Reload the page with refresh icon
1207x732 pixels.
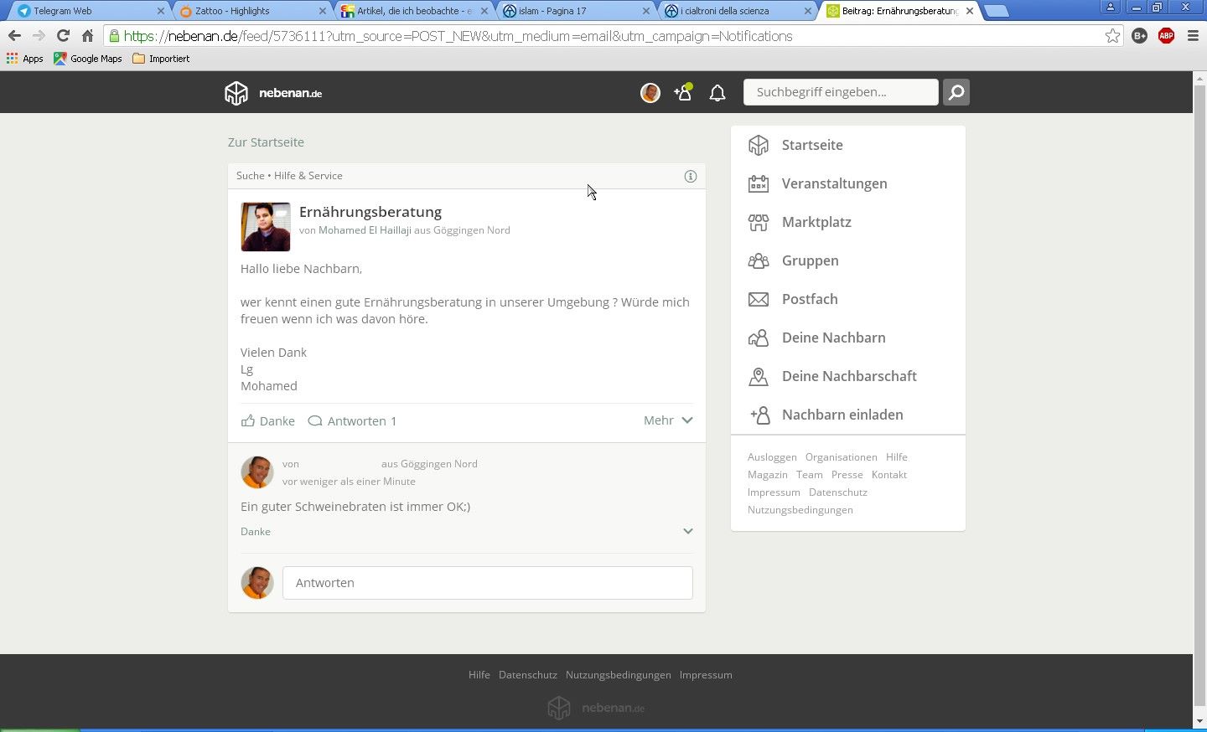coord(63,36)
